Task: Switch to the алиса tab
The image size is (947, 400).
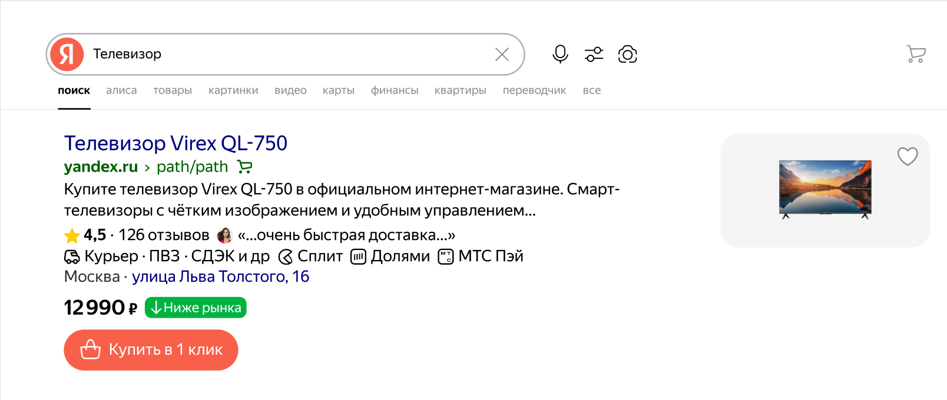Action: pyautogui.click(x=121, y=91)
